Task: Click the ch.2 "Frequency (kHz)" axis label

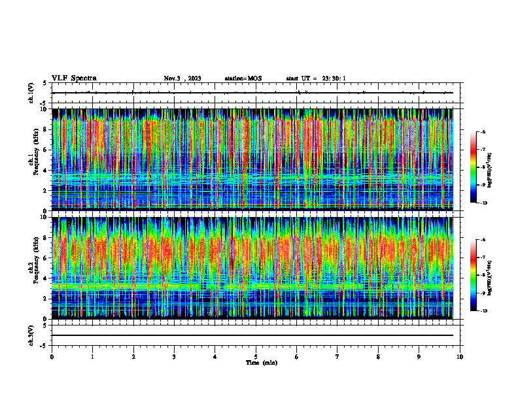Action: 36,260
